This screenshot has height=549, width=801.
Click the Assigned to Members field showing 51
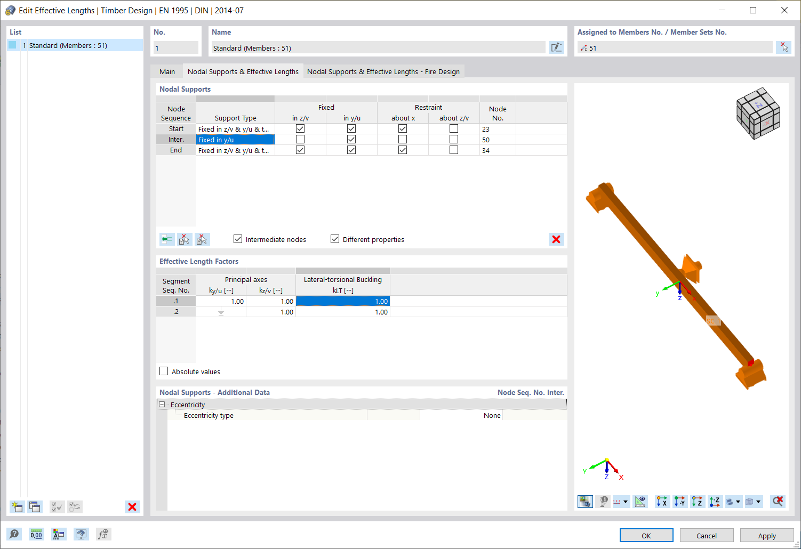[x=675, y=47]
